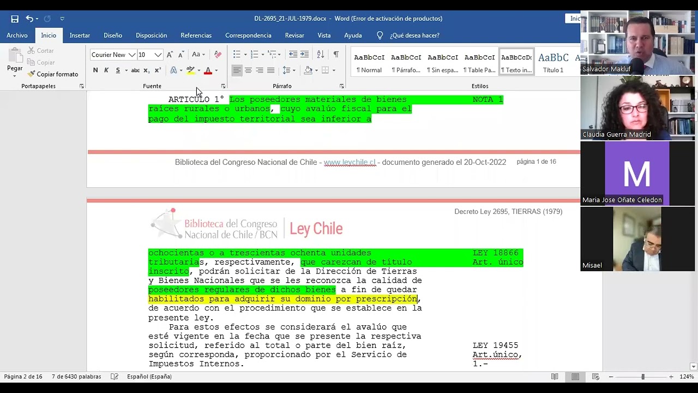Align text left
Image resolution: width=698 pixels, height=393 pixels.
[237, 70]
